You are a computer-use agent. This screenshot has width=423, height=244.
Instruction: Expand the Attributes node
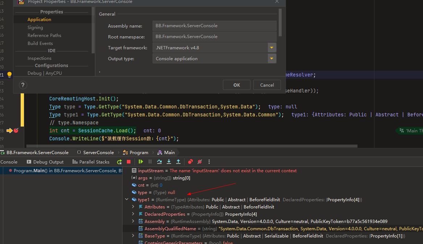coord(133,207)
